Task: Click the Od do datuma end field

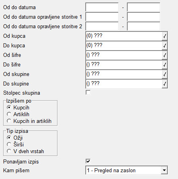Action: tap(144, 7)
